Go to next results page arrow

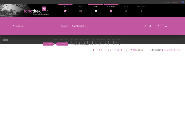(121, 50)
